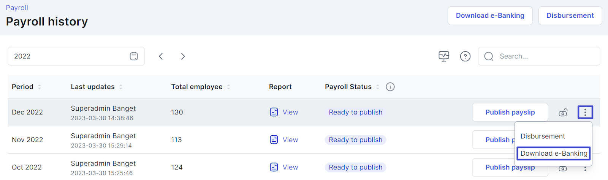The height and width of the screenshot is (180, 608).
Task: Go to next year with right chevron
Action: click(183, 56)
